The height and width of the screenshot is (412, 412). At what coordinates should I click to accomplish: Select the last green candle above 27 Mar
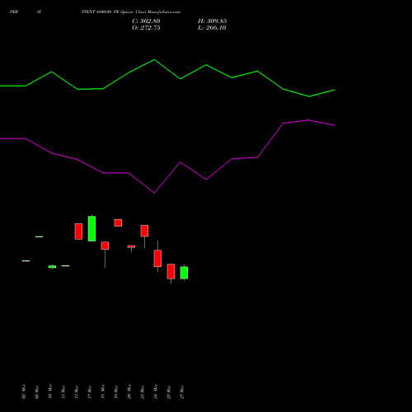click(x=184, y=273)
